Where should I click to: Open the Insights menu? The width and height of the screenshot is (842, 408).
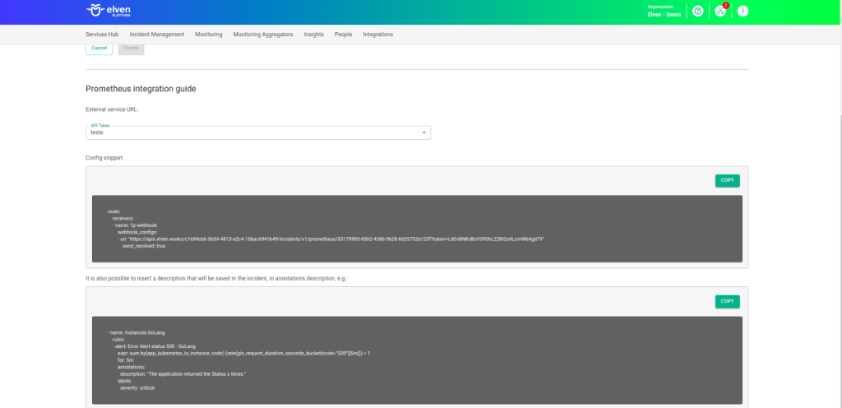pos(313,35)
